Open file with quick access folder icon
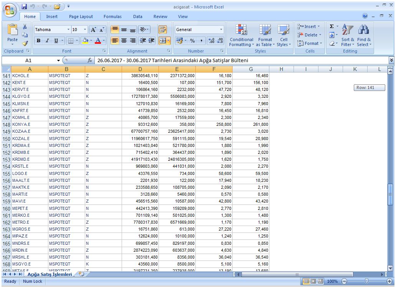This screenshot has height=287, width=396. 57,7
